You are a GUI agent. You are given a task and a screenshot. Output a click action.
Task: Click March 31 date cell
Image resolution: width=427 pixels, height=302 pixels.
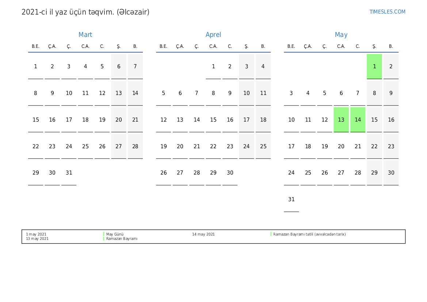click(69, 173)
